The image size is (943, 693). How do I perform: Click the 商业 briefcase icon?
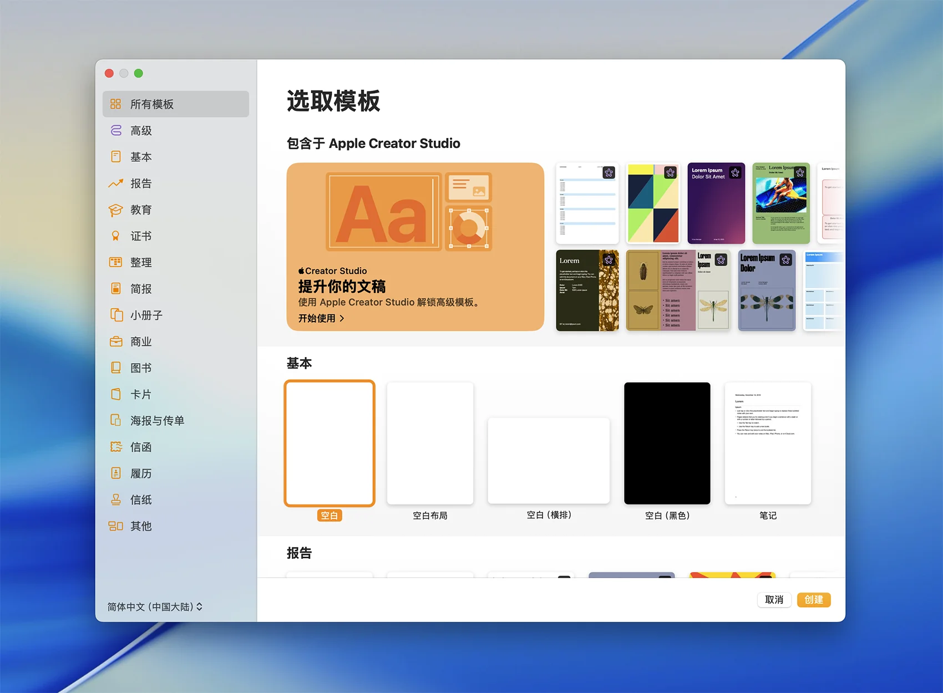click(115, 342)
